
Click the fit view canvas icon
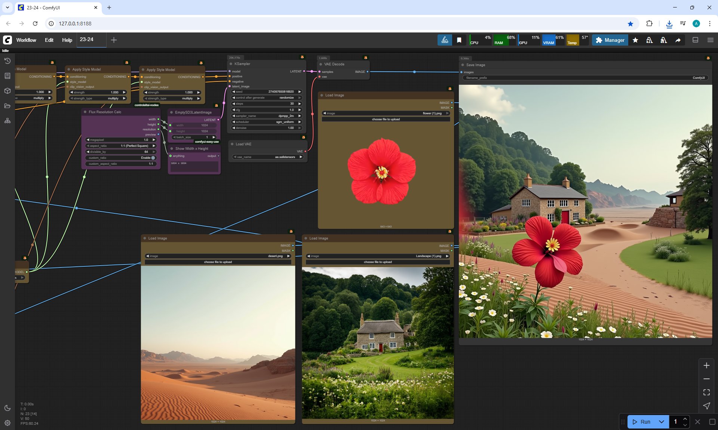(x=706, y=392)
